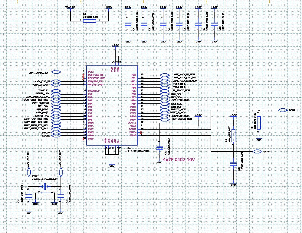Image resolution: width=302 pixels, height=233 pixels.
Task: Select the R3 0R resistor symbol
Action: coord(89,21)
